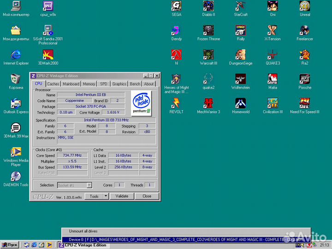Click the Tools button in CPU-Z
The image size is (332, 249).
pos(94,196)
